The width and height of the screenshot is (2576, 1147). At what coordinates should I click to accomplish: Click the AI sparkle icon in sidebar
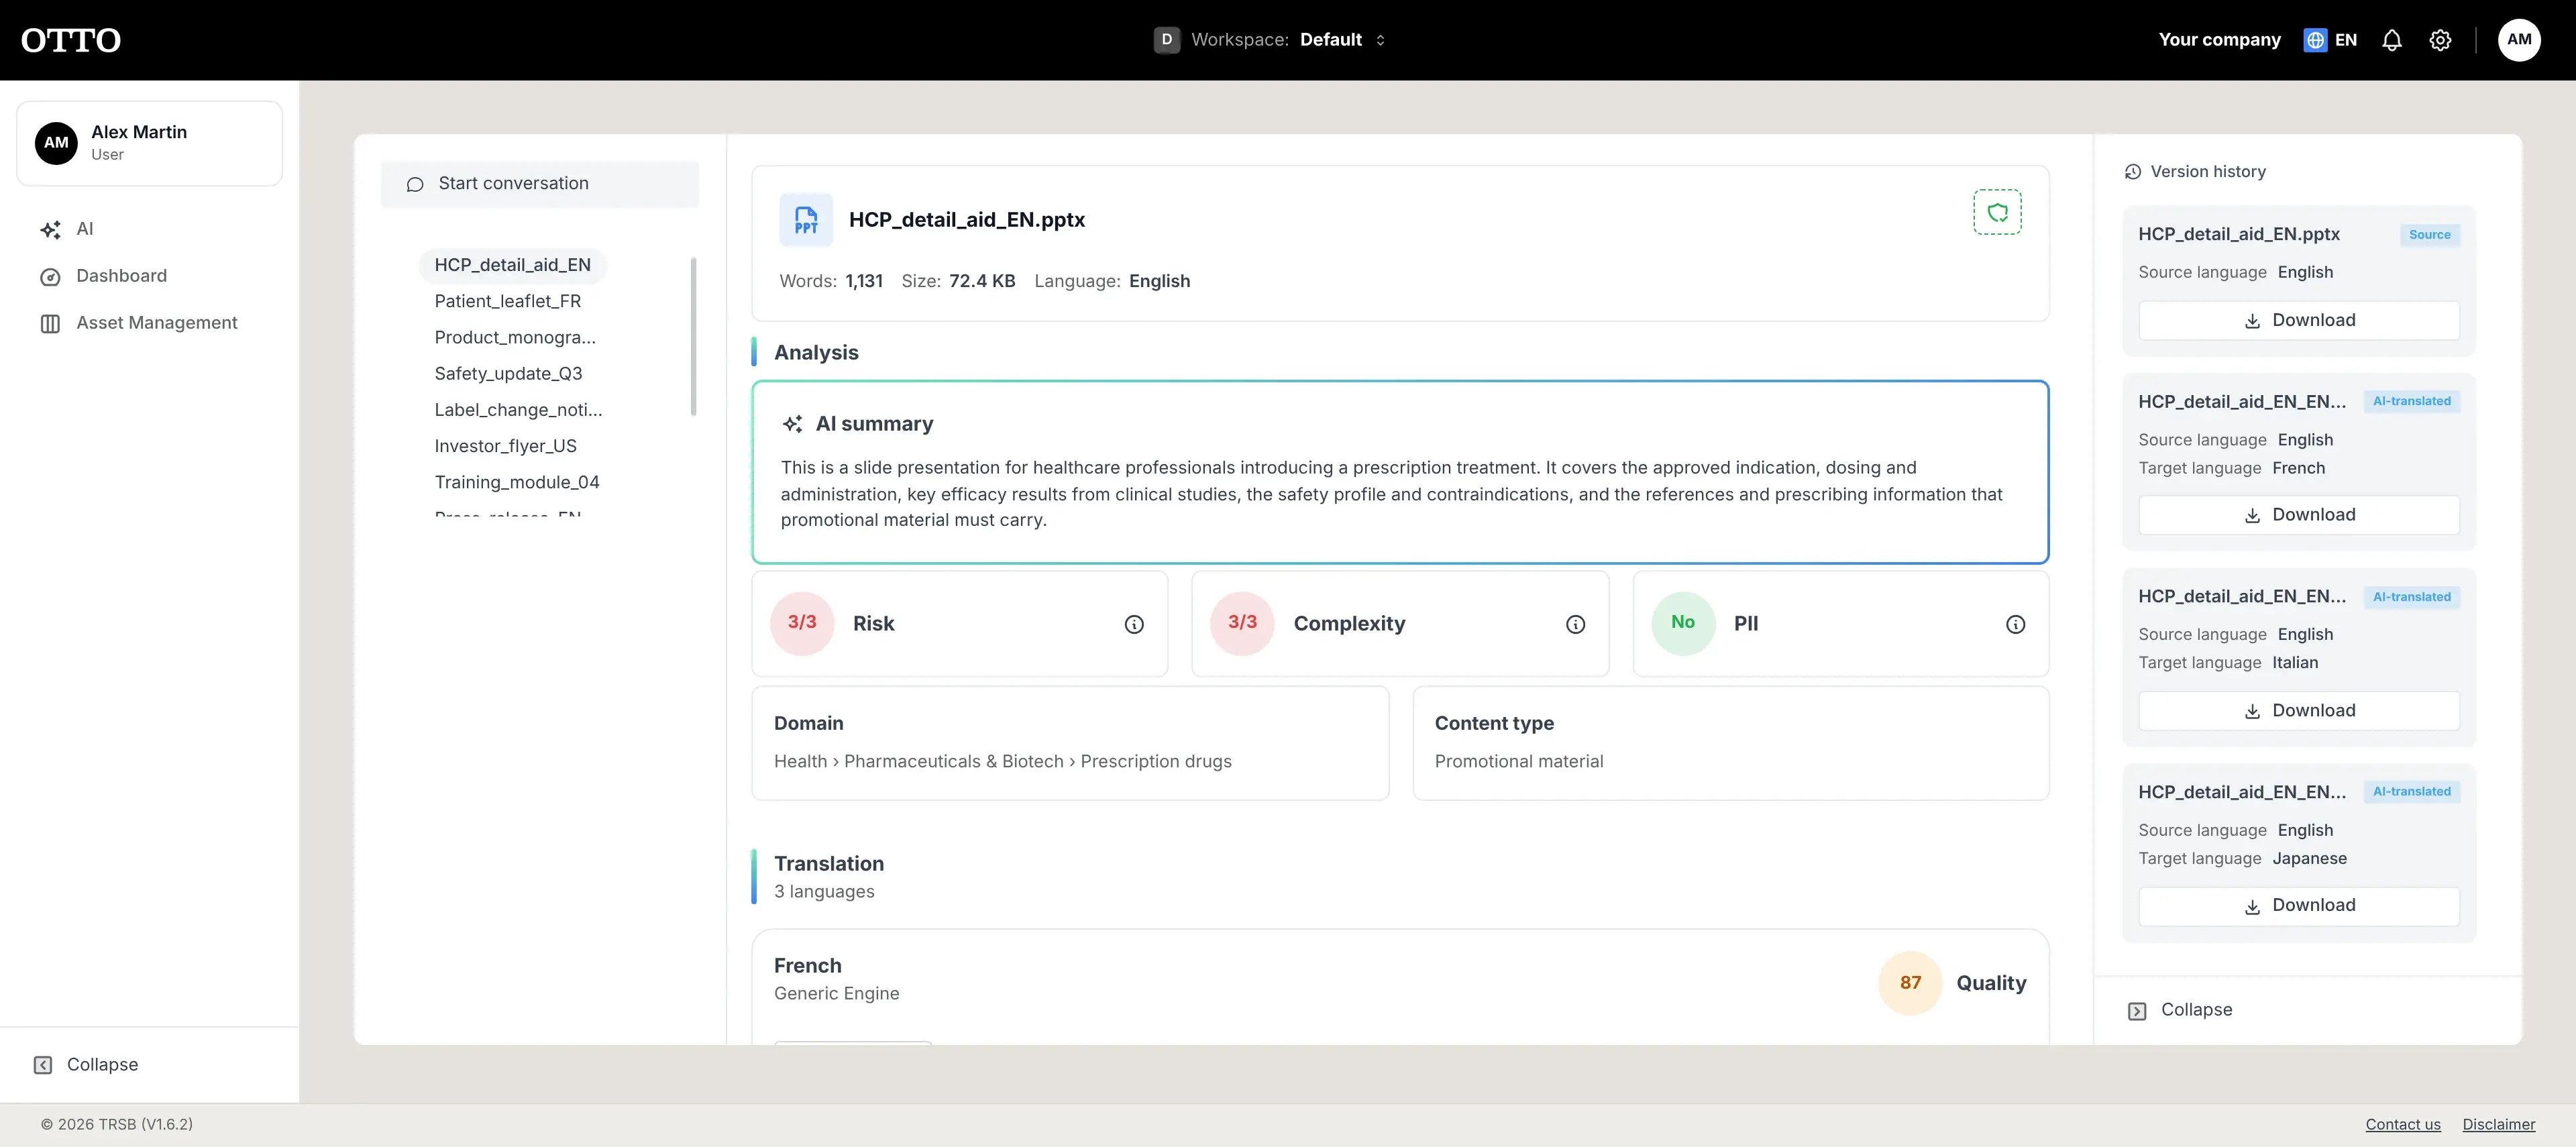(50, 230)
